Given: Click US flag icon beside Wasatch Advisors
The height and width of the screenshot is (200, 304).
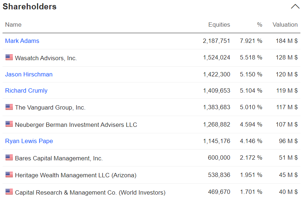Looking at the screenshot, I should [9, 58].
